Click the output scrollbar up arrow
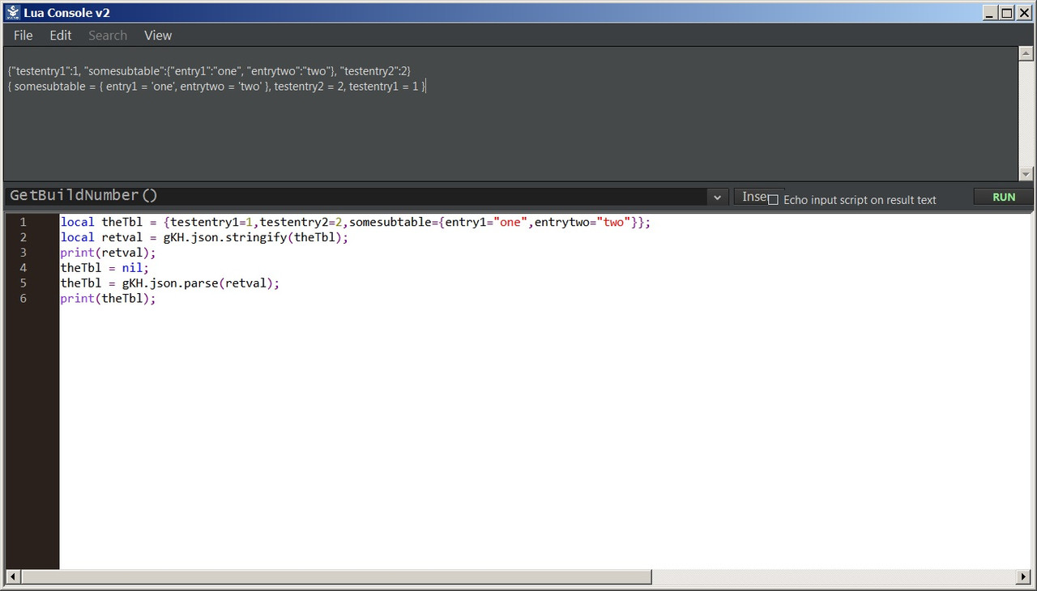This screenshot has width=1037, height=591. pyautogui.click(x=1026, y=53)
